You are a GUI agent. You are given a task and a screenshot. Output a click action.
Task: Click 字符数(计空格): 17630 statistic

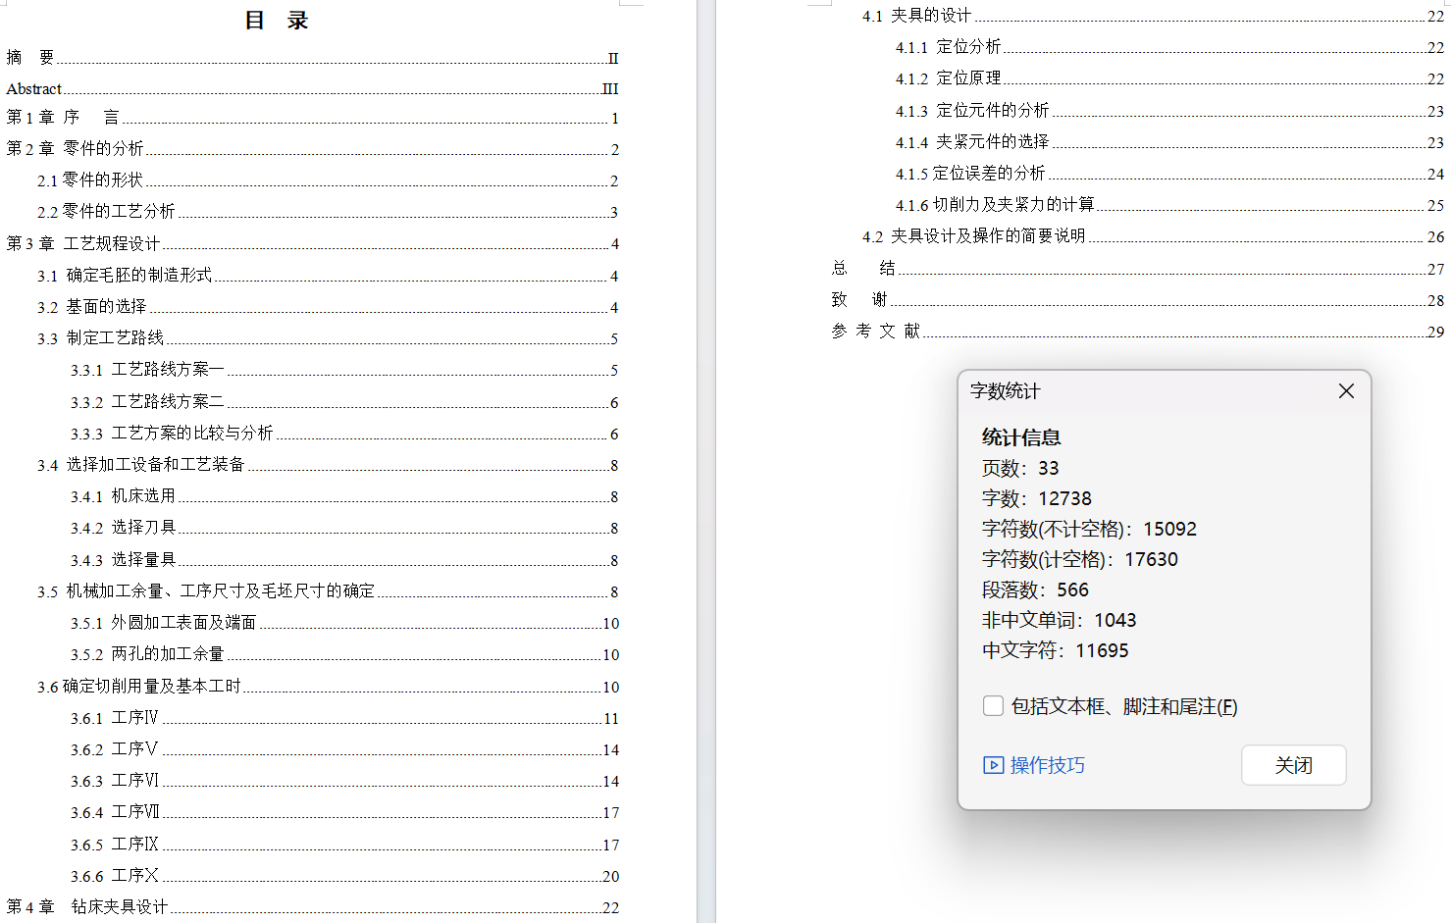1080,559
